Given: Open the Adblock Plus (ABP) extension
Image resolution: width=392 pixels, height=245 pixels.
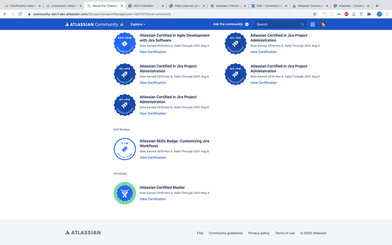Looking at the screenshot, I should click(346, 14).
